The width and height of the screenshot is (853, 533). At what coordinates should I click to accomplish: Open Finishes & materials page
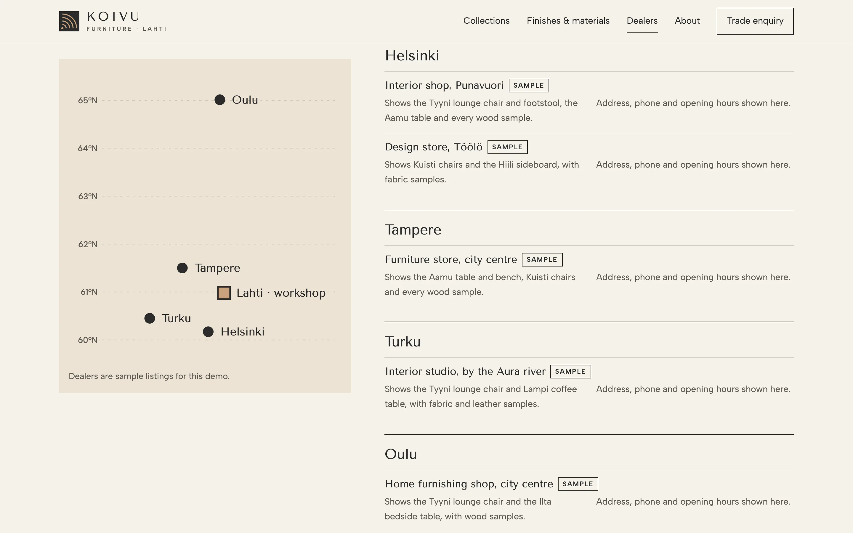pyautogui.click(x=568, y=21)
